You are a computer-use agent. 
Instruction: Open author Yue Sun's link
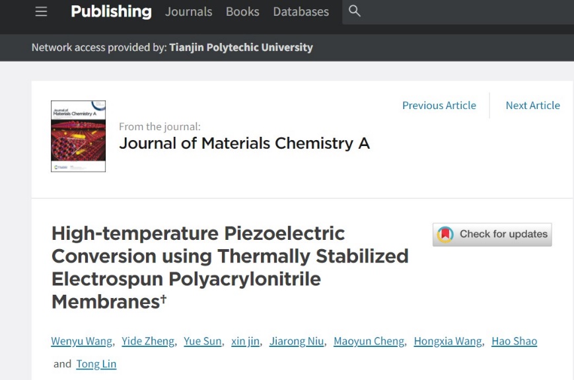tap(202, 341)
